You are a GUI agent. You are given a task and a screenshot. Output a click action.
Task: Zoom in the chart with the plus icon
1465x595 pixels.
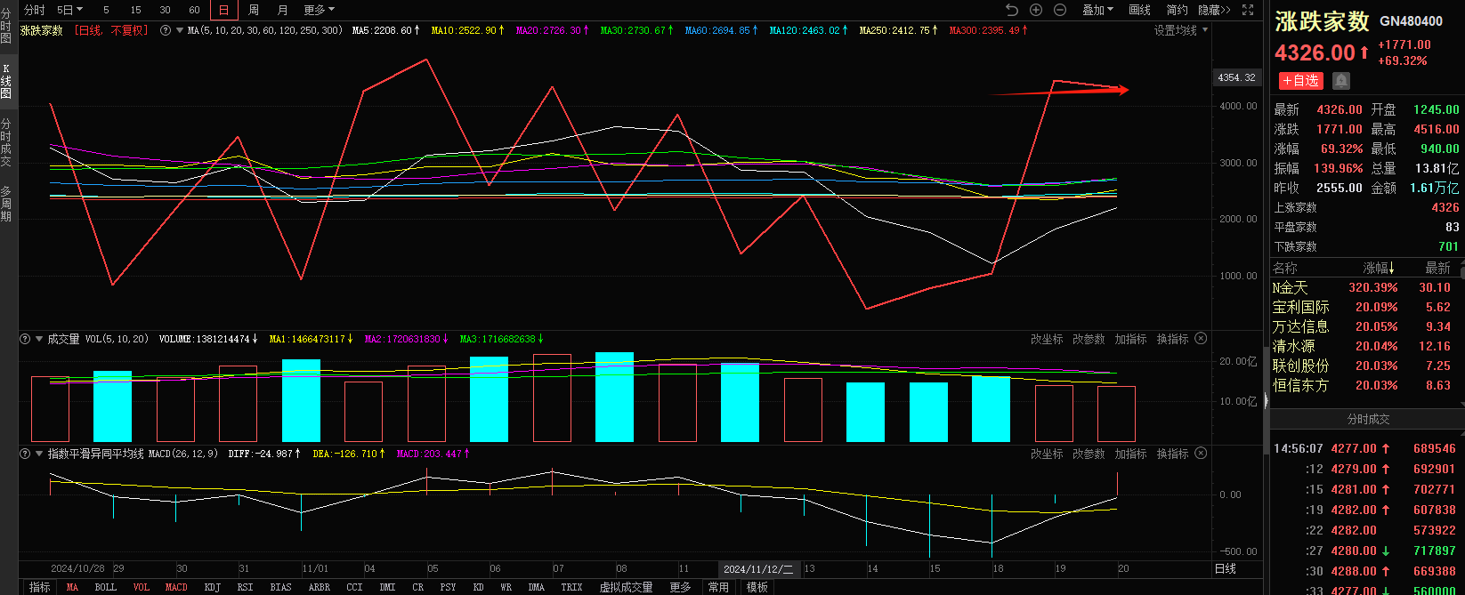pyautogui.click(x=1036, y=10)
